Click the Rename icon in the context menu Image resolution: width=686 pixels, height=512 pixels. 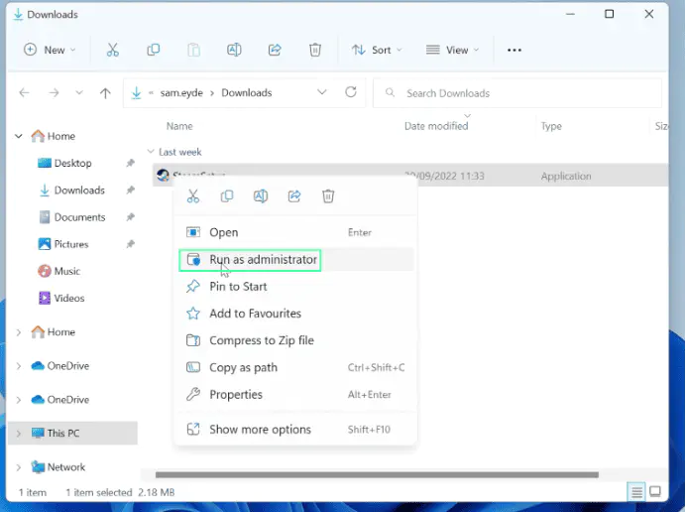click(261, 196)
